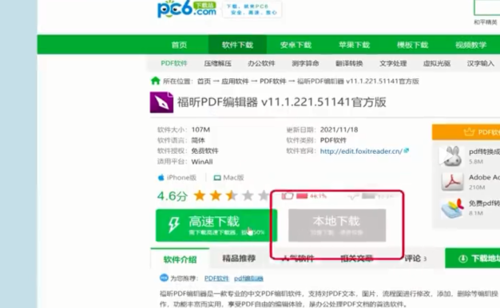Click the 2021/11/18 update date value
The height and width of the screenshot is (308, 500).
[x=339, y=129]
